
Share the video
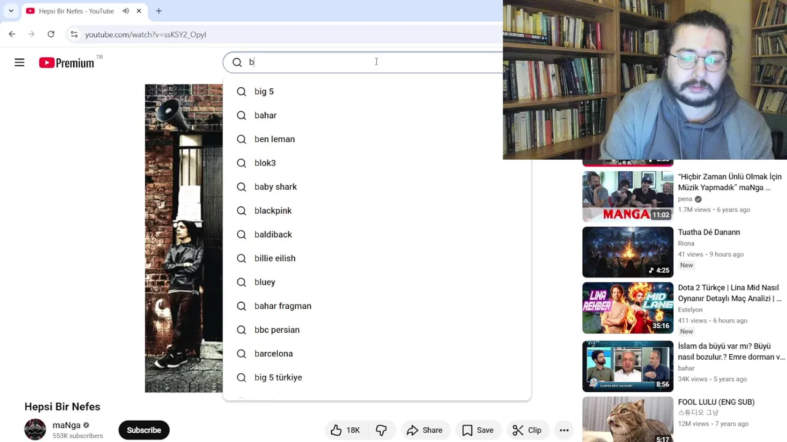425,430
